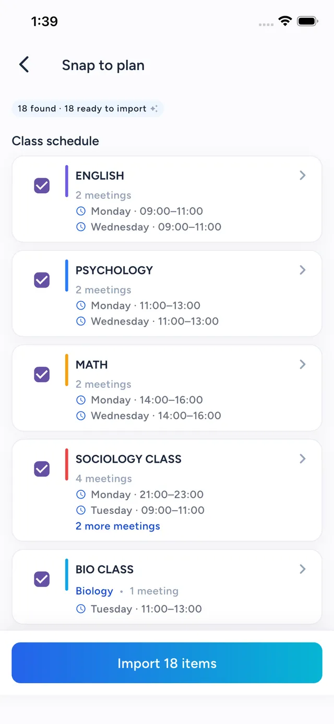334x724 pixels.
Task: Tap the 18 found ready to import badge
Action: click(88, 109)
